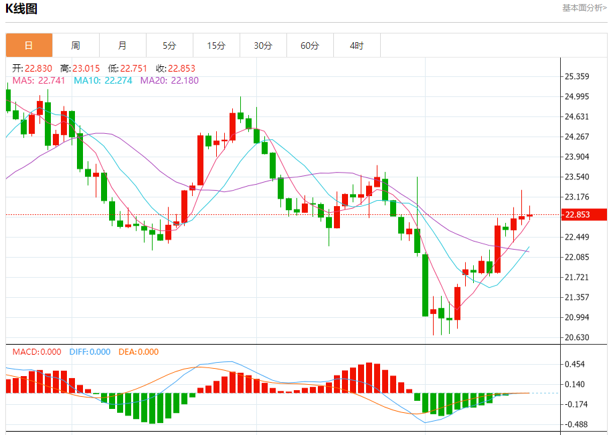613x435 pixels.
Task: Click the K线图 title heading
Action: tap(21, 9)
